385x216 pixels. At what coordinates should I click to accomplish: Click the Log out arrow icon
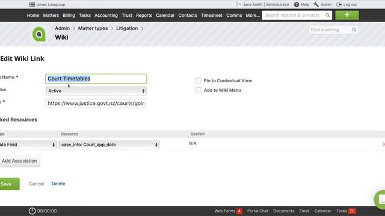339,4
